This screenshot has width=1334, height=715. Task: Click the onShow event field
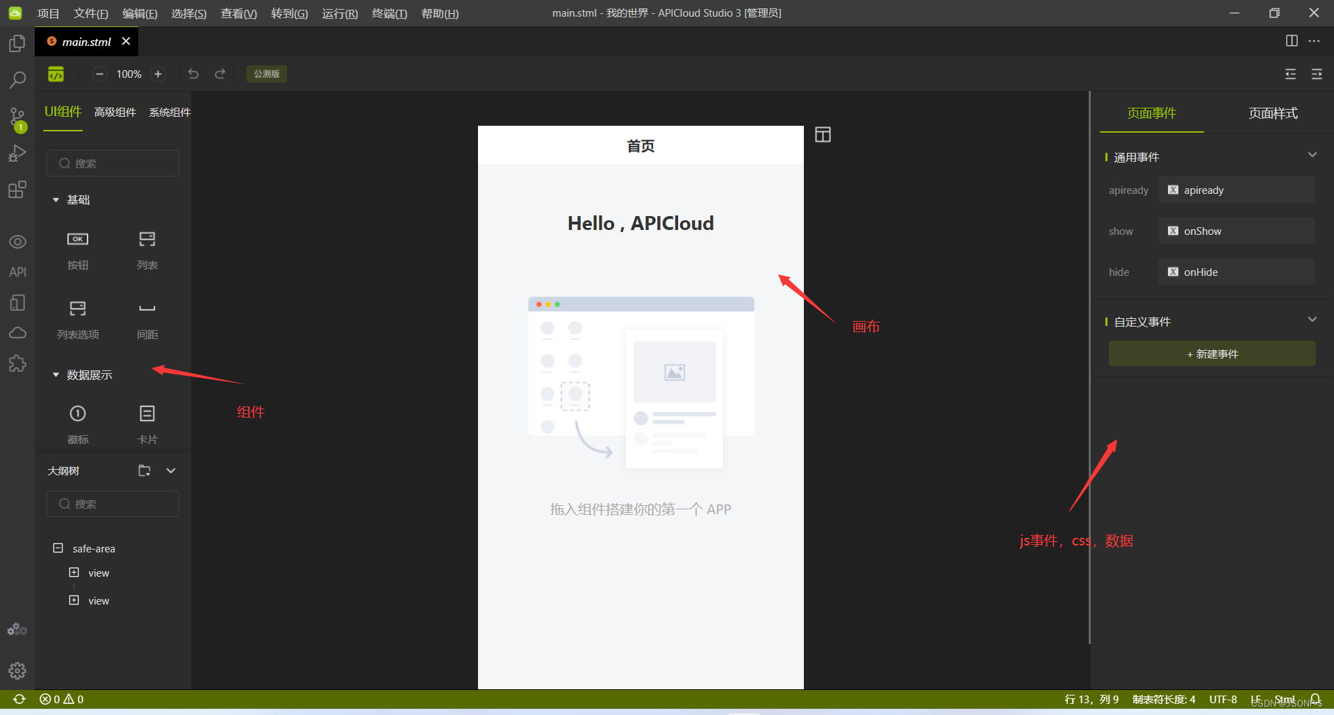pos(1236,231)
